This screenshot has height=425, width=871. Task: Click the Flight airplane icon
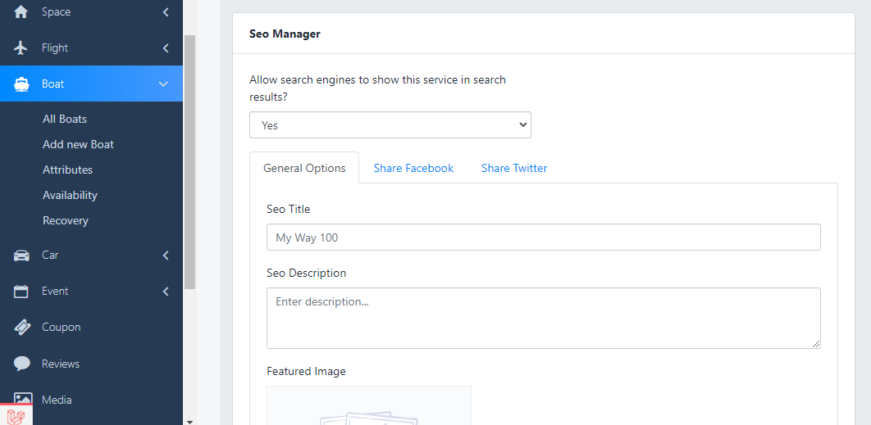[21, 48]
